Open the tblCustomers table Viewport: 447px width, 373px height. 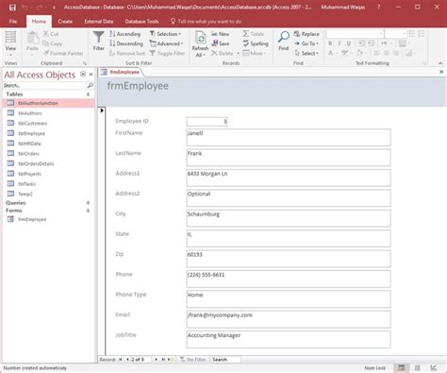(32, 123)
